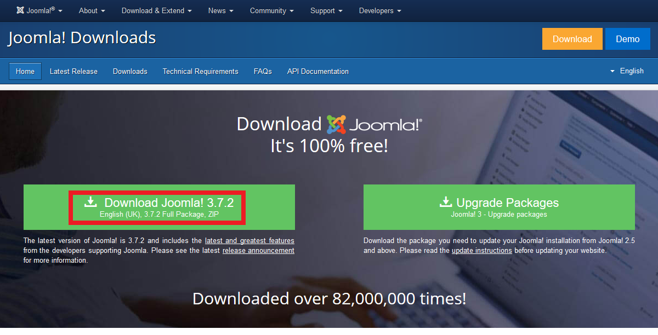Go to the Latest Release tab

[x=73, y=71]
